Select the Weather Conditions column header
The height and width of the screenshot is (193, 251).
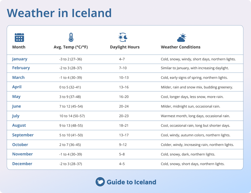pyautogui.click(x=181, y=47)
